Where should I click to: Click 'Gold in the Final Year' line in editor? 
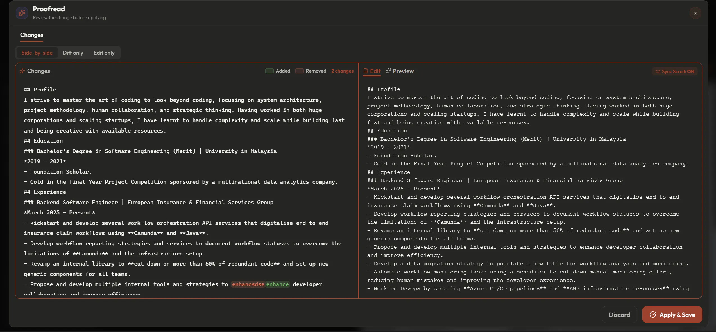528,164
